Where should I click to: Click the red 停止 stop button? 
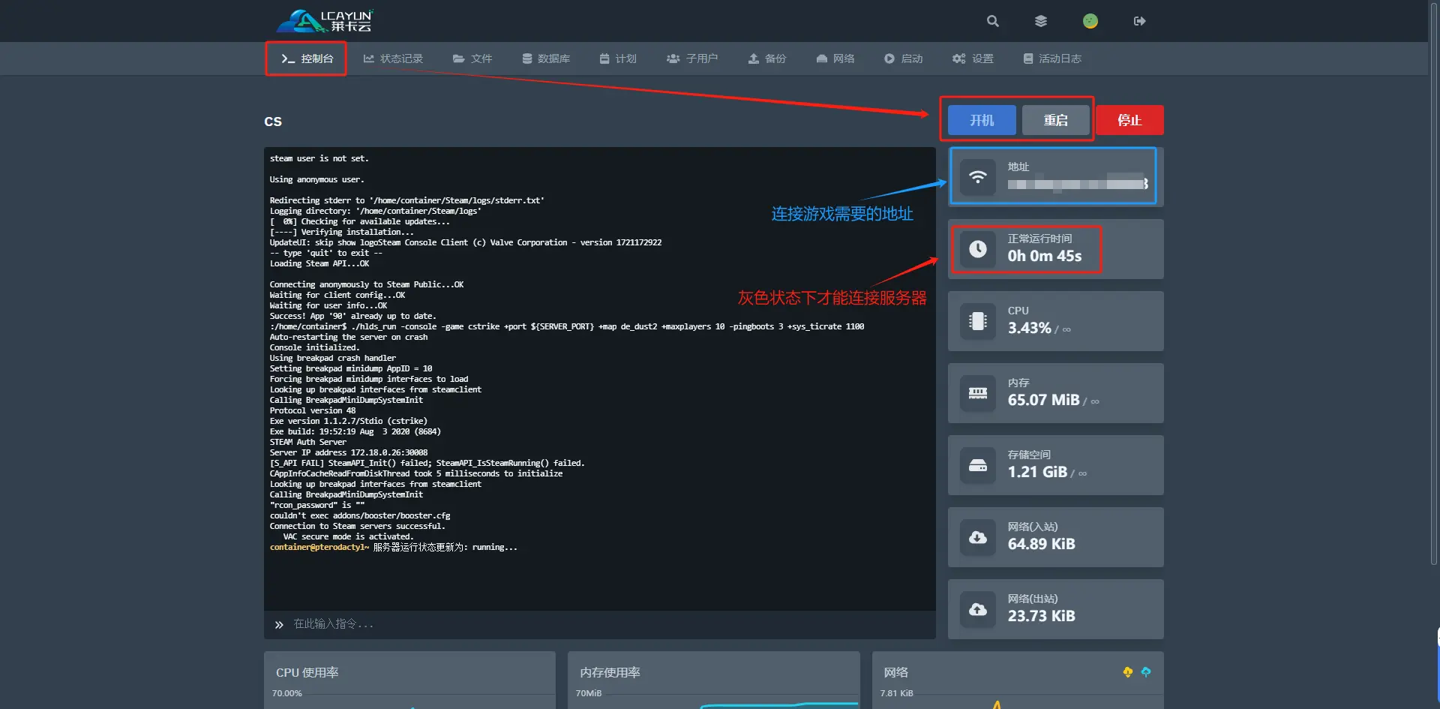(x=1129, y=120)
